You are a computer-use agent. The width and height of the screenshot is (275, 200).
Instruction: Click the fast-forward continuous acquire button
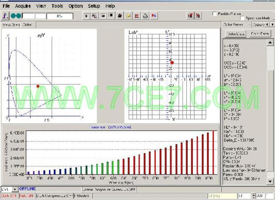pos(103,16)
